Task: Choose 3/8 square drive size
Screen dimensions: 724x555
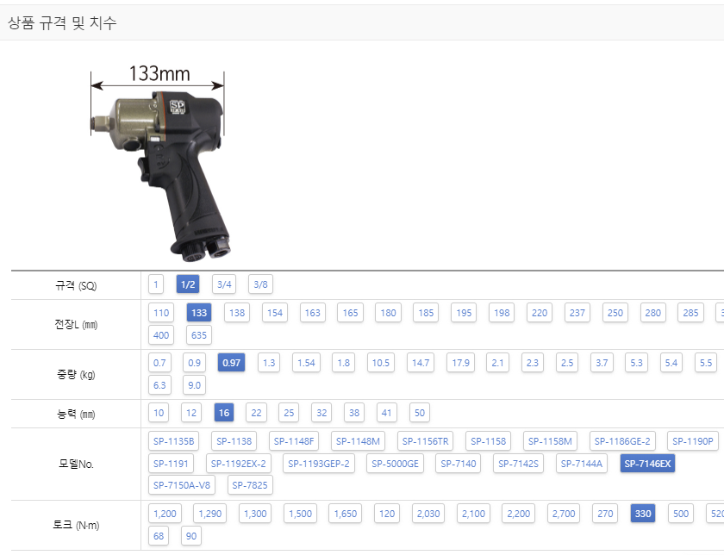Action: pos(260,284)
